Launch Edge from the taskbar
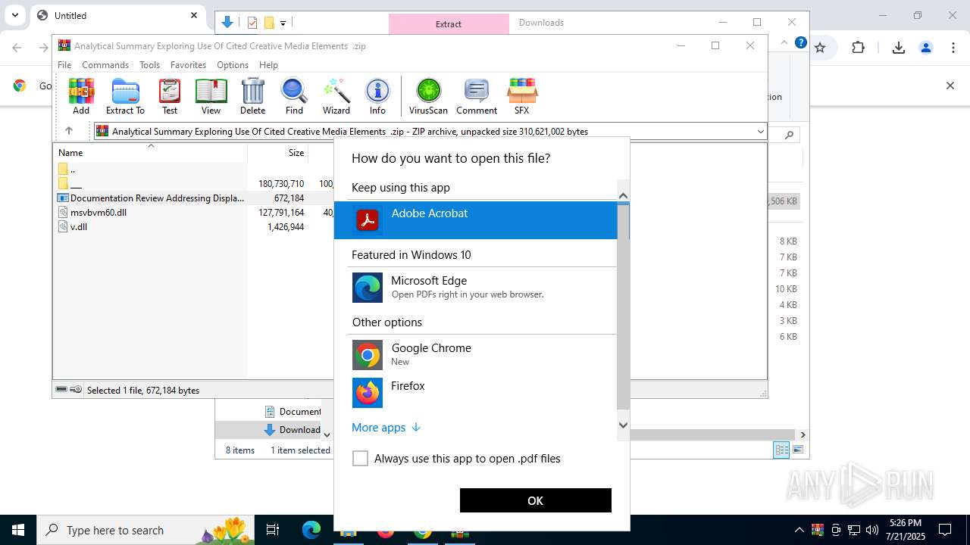Viewport: 970px width, 545px height. click(311, 530)
